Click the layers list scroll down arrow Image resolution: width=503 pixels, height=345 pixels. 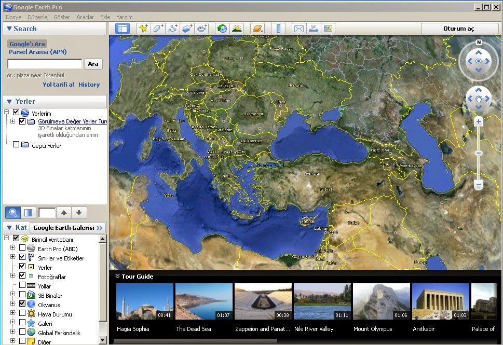point(102,340)
